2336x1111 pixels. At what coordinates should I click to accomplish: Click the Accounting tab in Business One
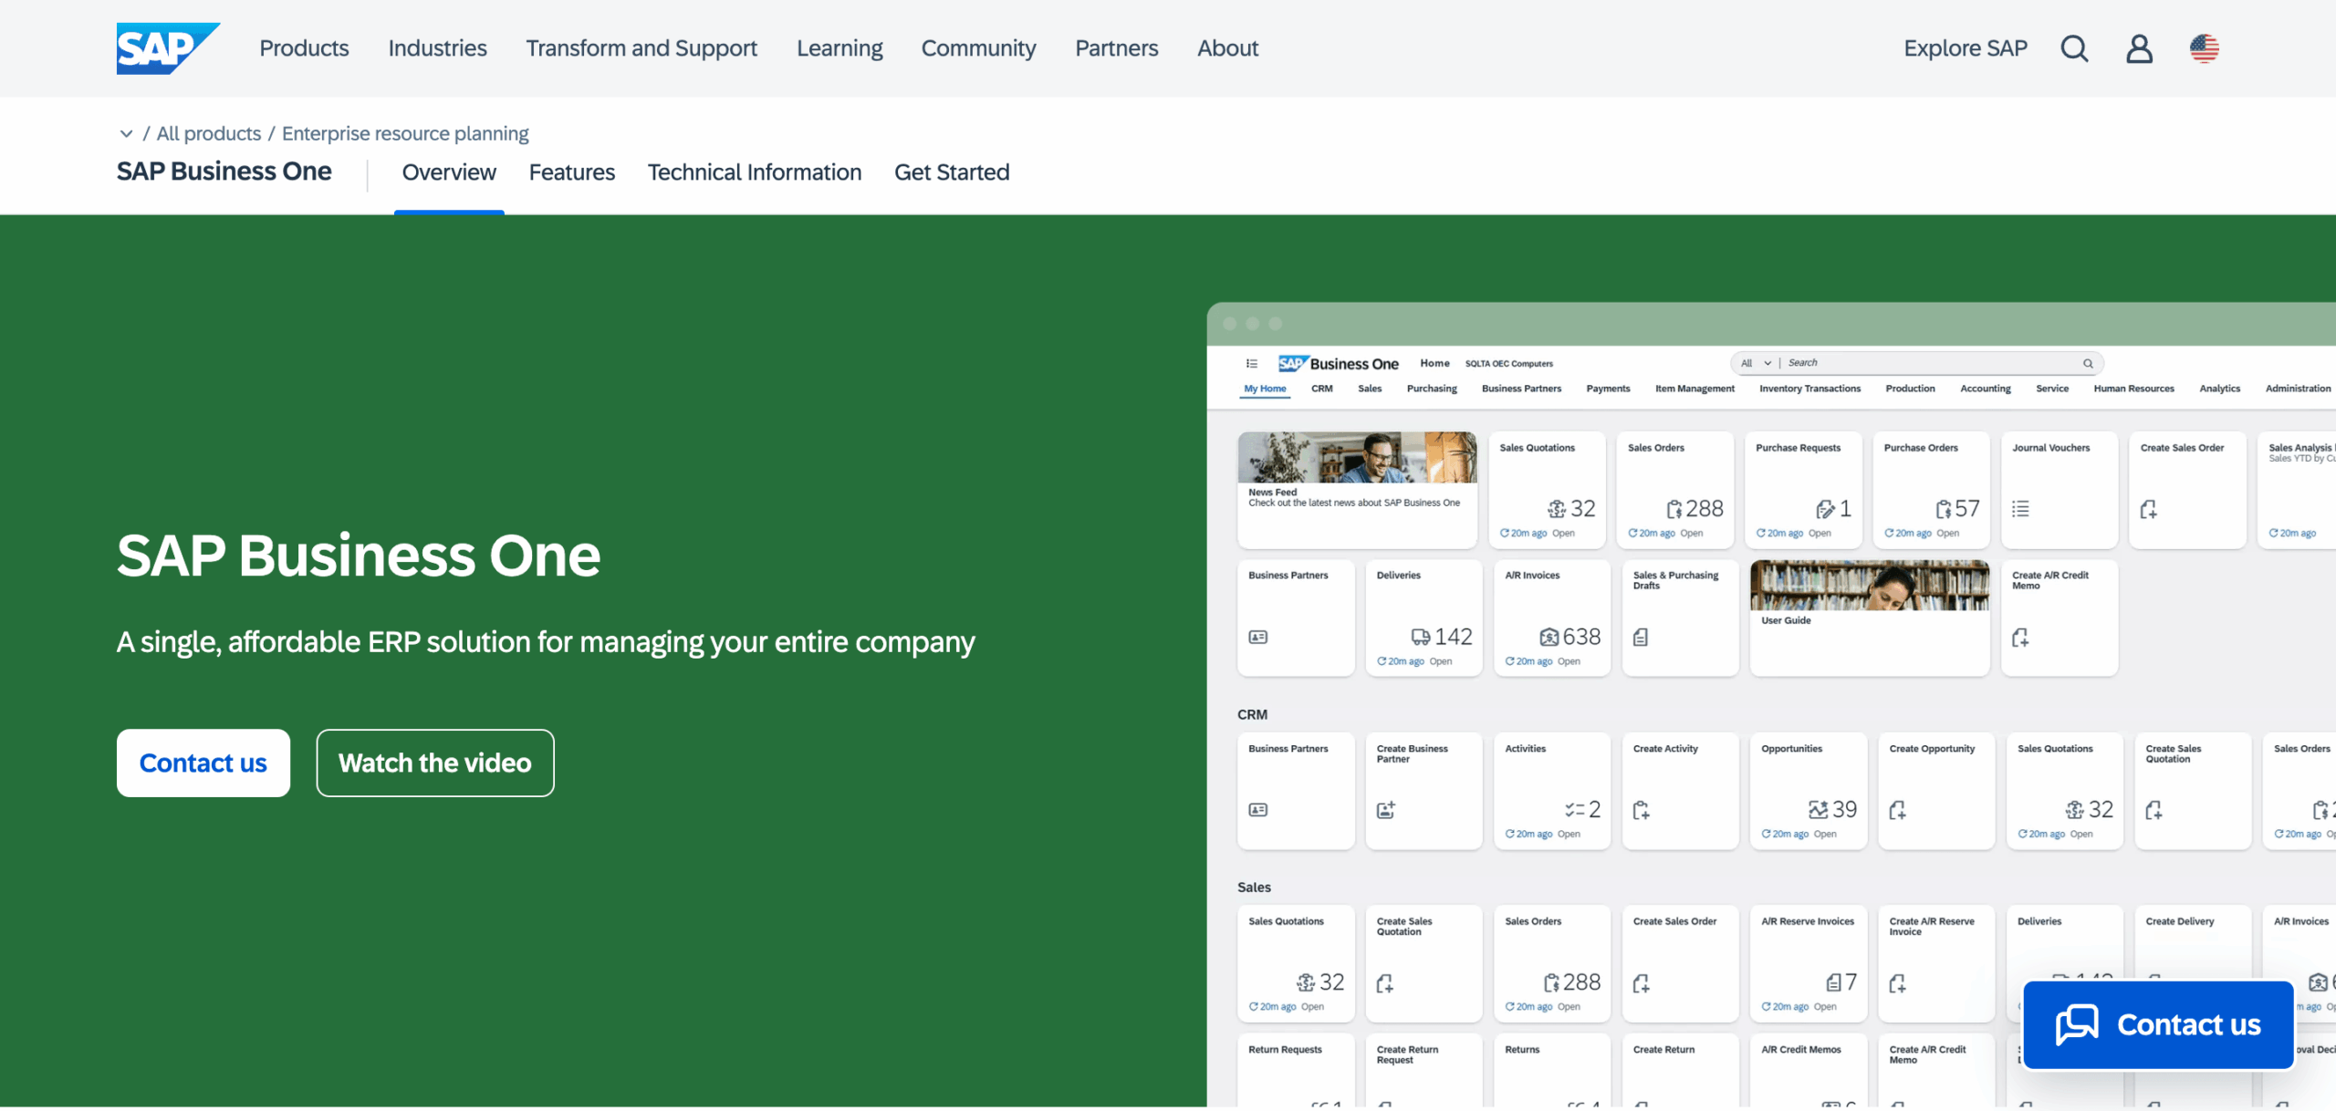click(1985, 389)
